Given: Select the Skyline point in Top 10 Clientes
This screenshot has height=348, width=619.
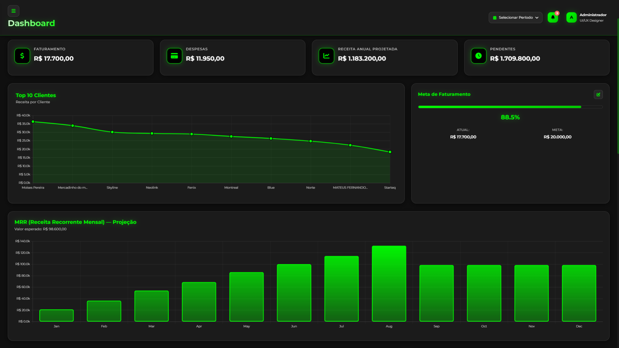Looking at the screenshot, I should (x=112, y=132).
